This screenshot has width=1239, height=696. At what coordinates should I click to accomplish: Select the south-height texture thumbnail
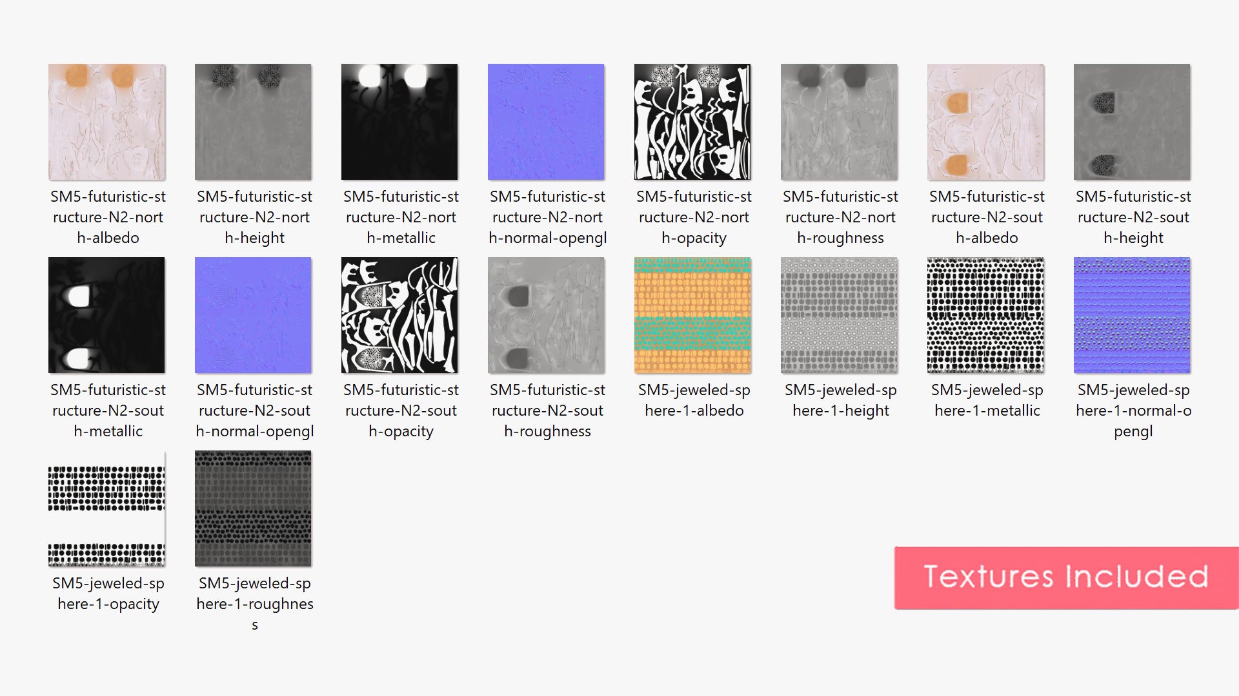coord(1133,122)
